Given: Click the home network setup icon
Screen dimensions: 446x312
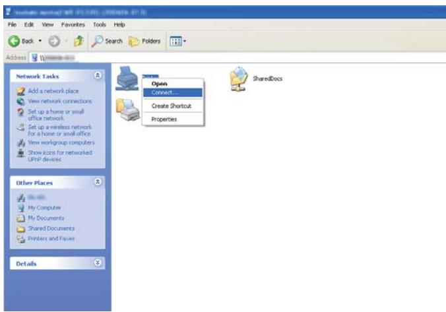Looking at the screenshot, I should pyautogui.click(x=20, y=112).
